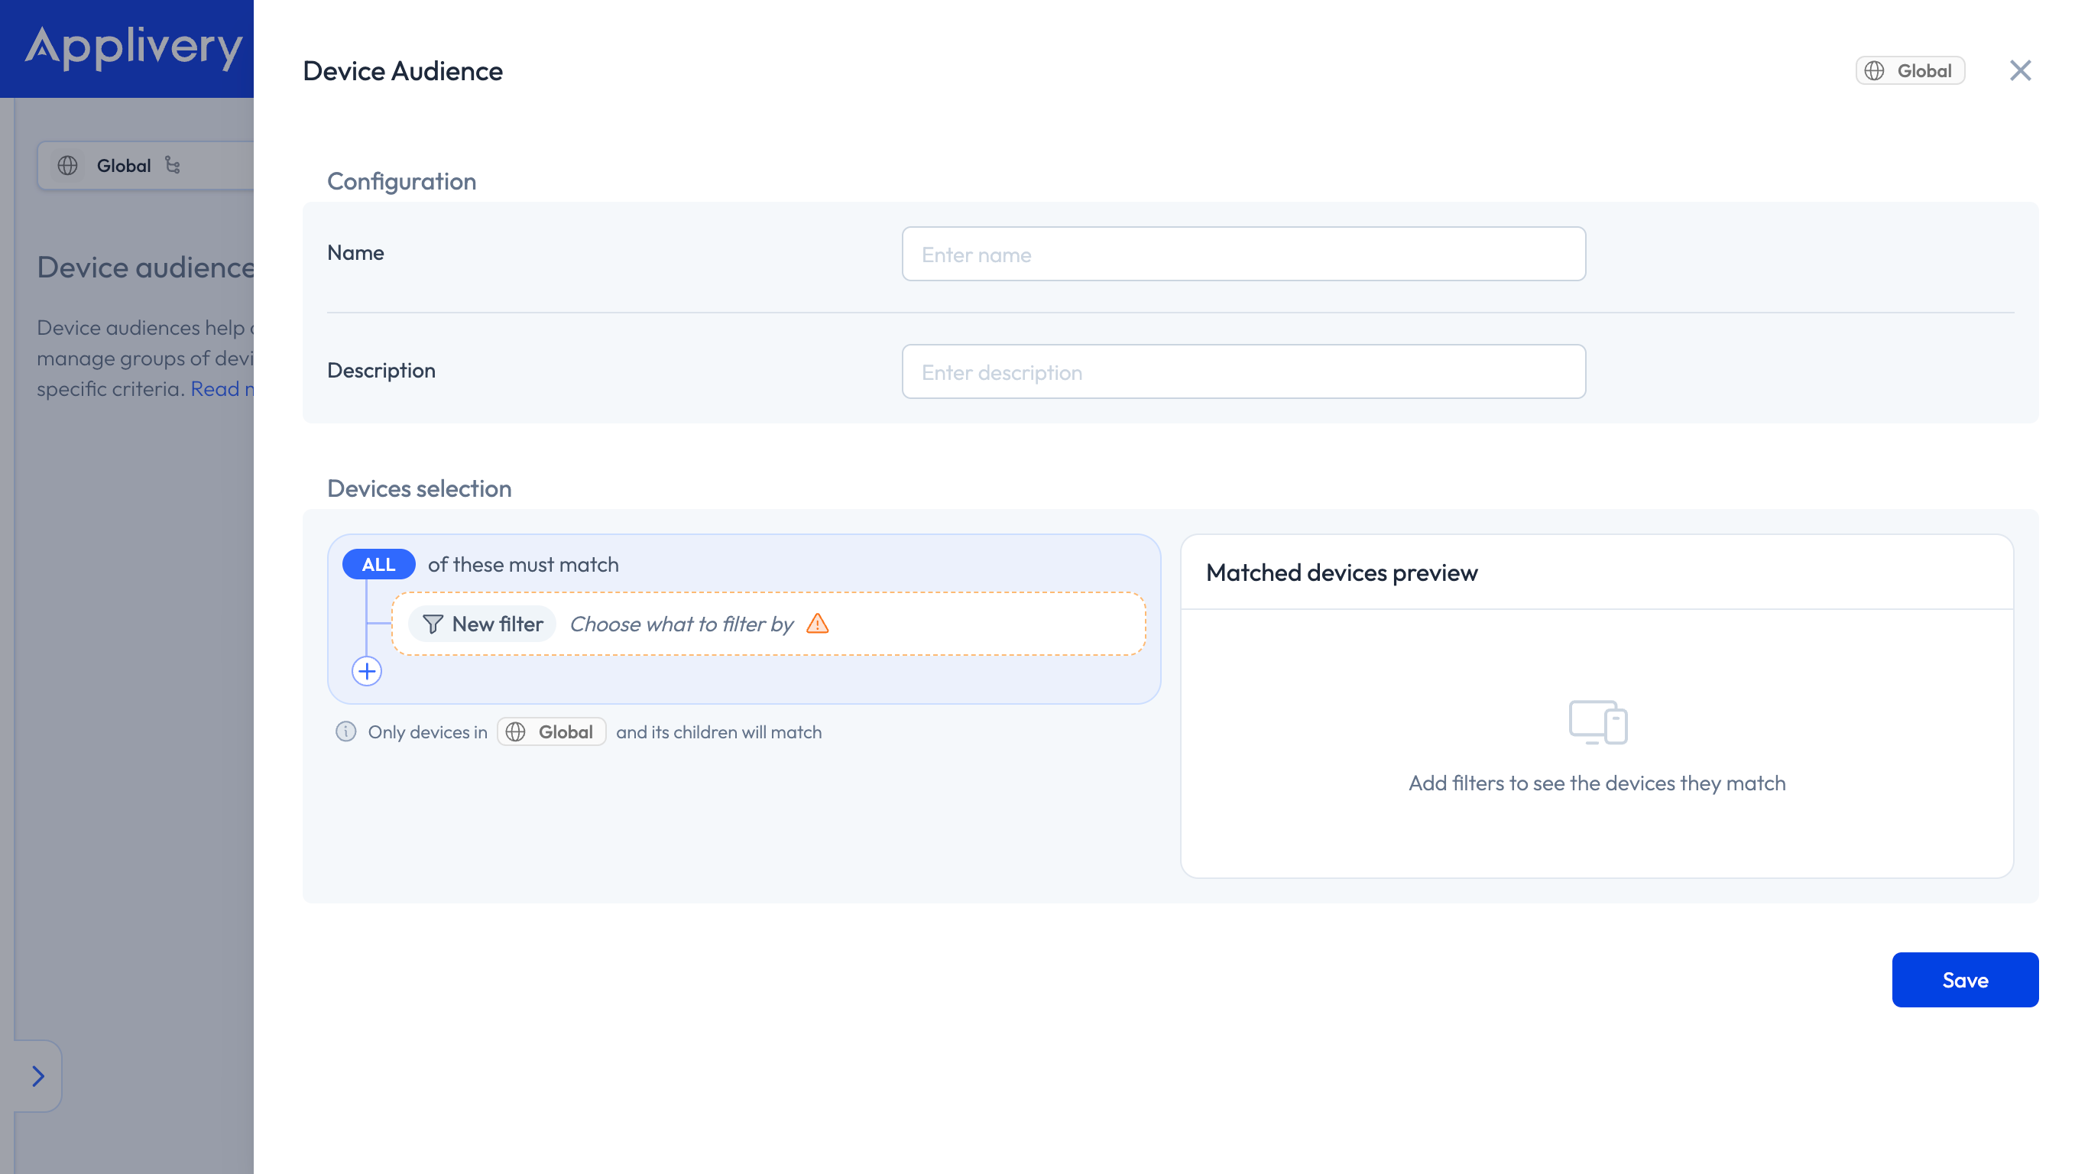Screen dimensions: 2088x1174
Task: Open the Read more link in background
Action: coord(222,389)
